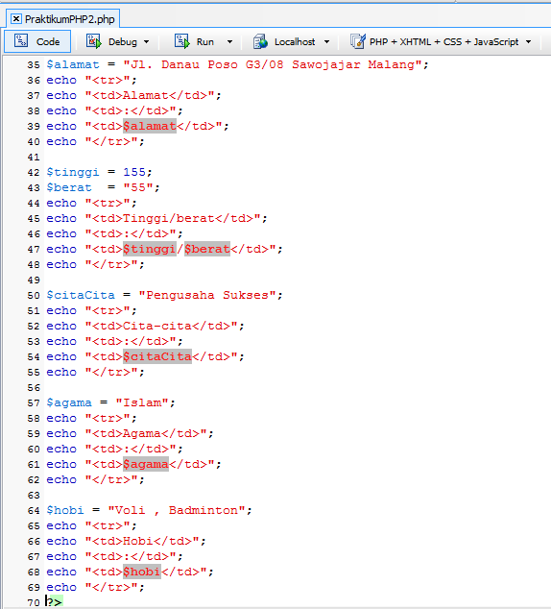Close the PraktikumPHP2.php tab with the X icon
The width and height of the screenshot is (551, 609).
[16, 18]
